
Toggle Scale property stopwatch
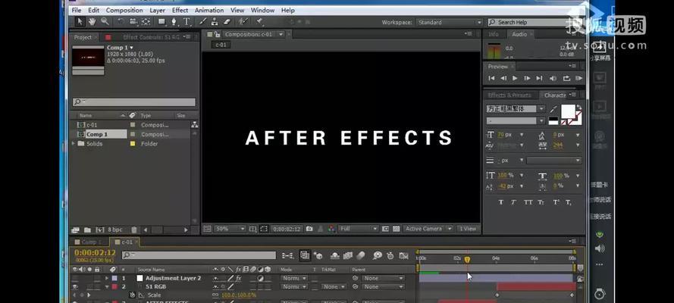pyautogui.click(x=133, y=295)
